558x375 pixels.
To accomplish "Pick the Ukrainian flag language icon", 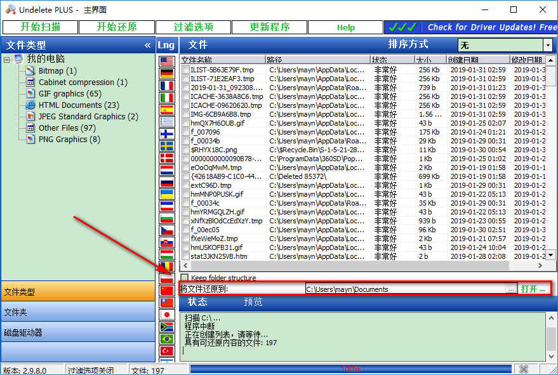I will tap(166, 194).
